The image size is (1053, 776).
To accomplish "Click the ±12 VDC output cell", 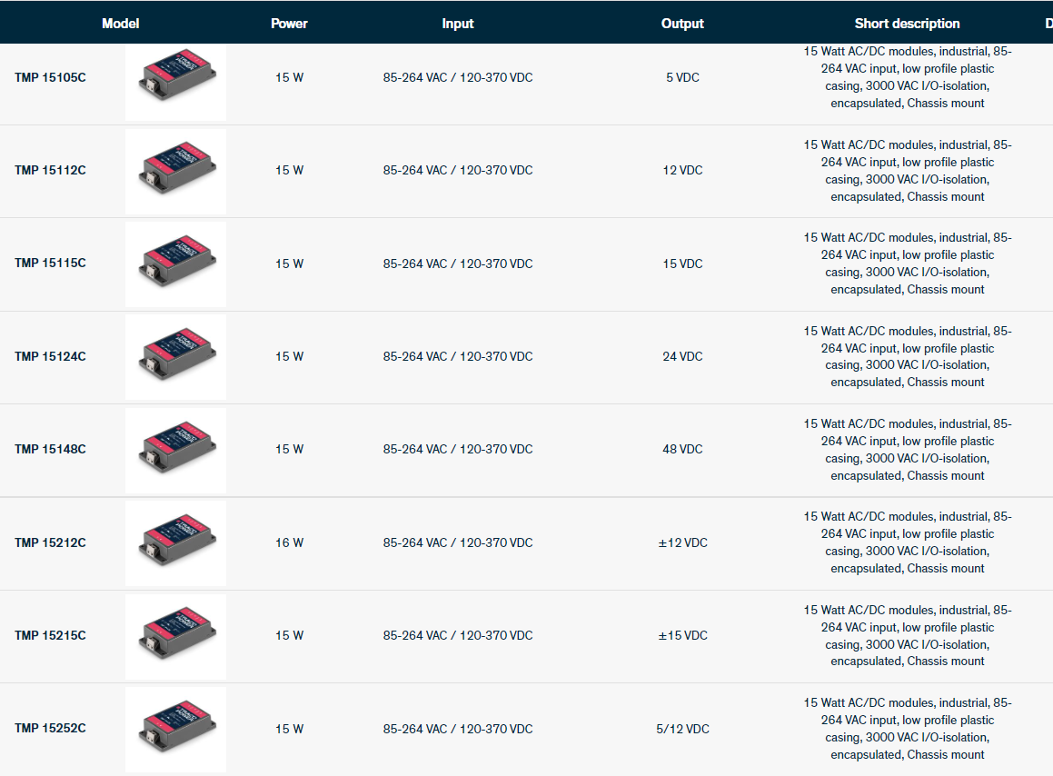I will click(x=682, y=543).
